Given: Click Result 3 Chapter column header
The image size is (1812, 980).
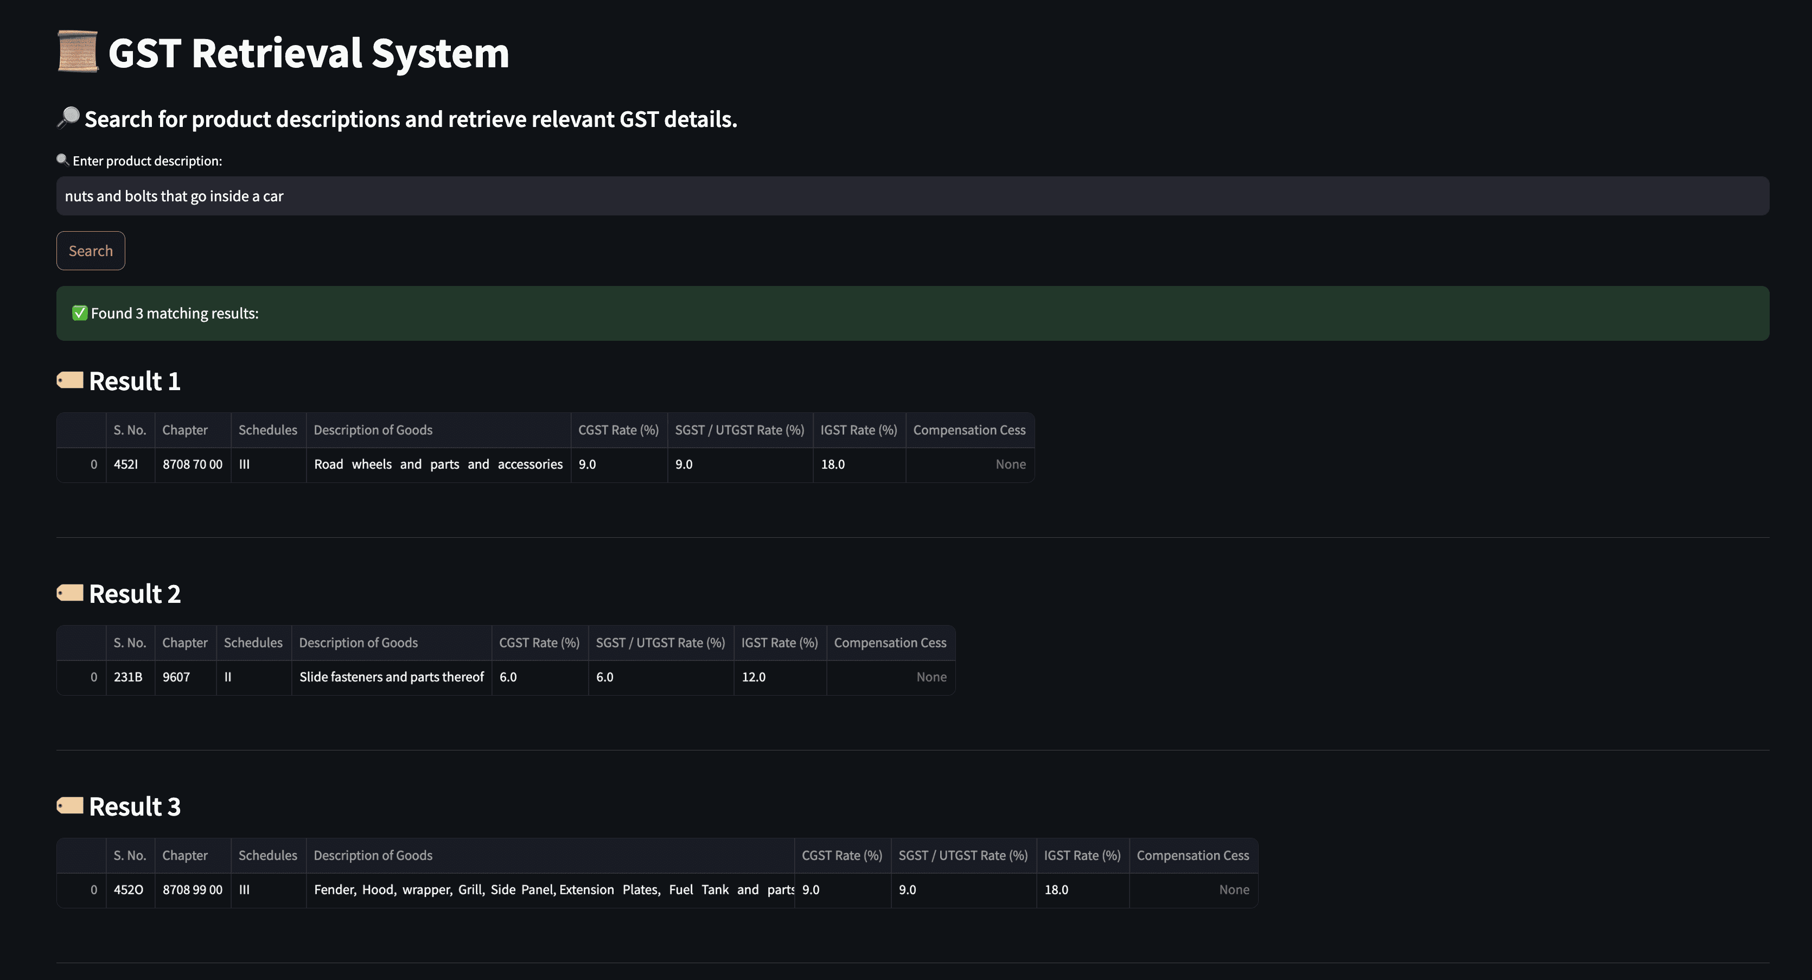Looking at the screenshot, I should (193, 856).
